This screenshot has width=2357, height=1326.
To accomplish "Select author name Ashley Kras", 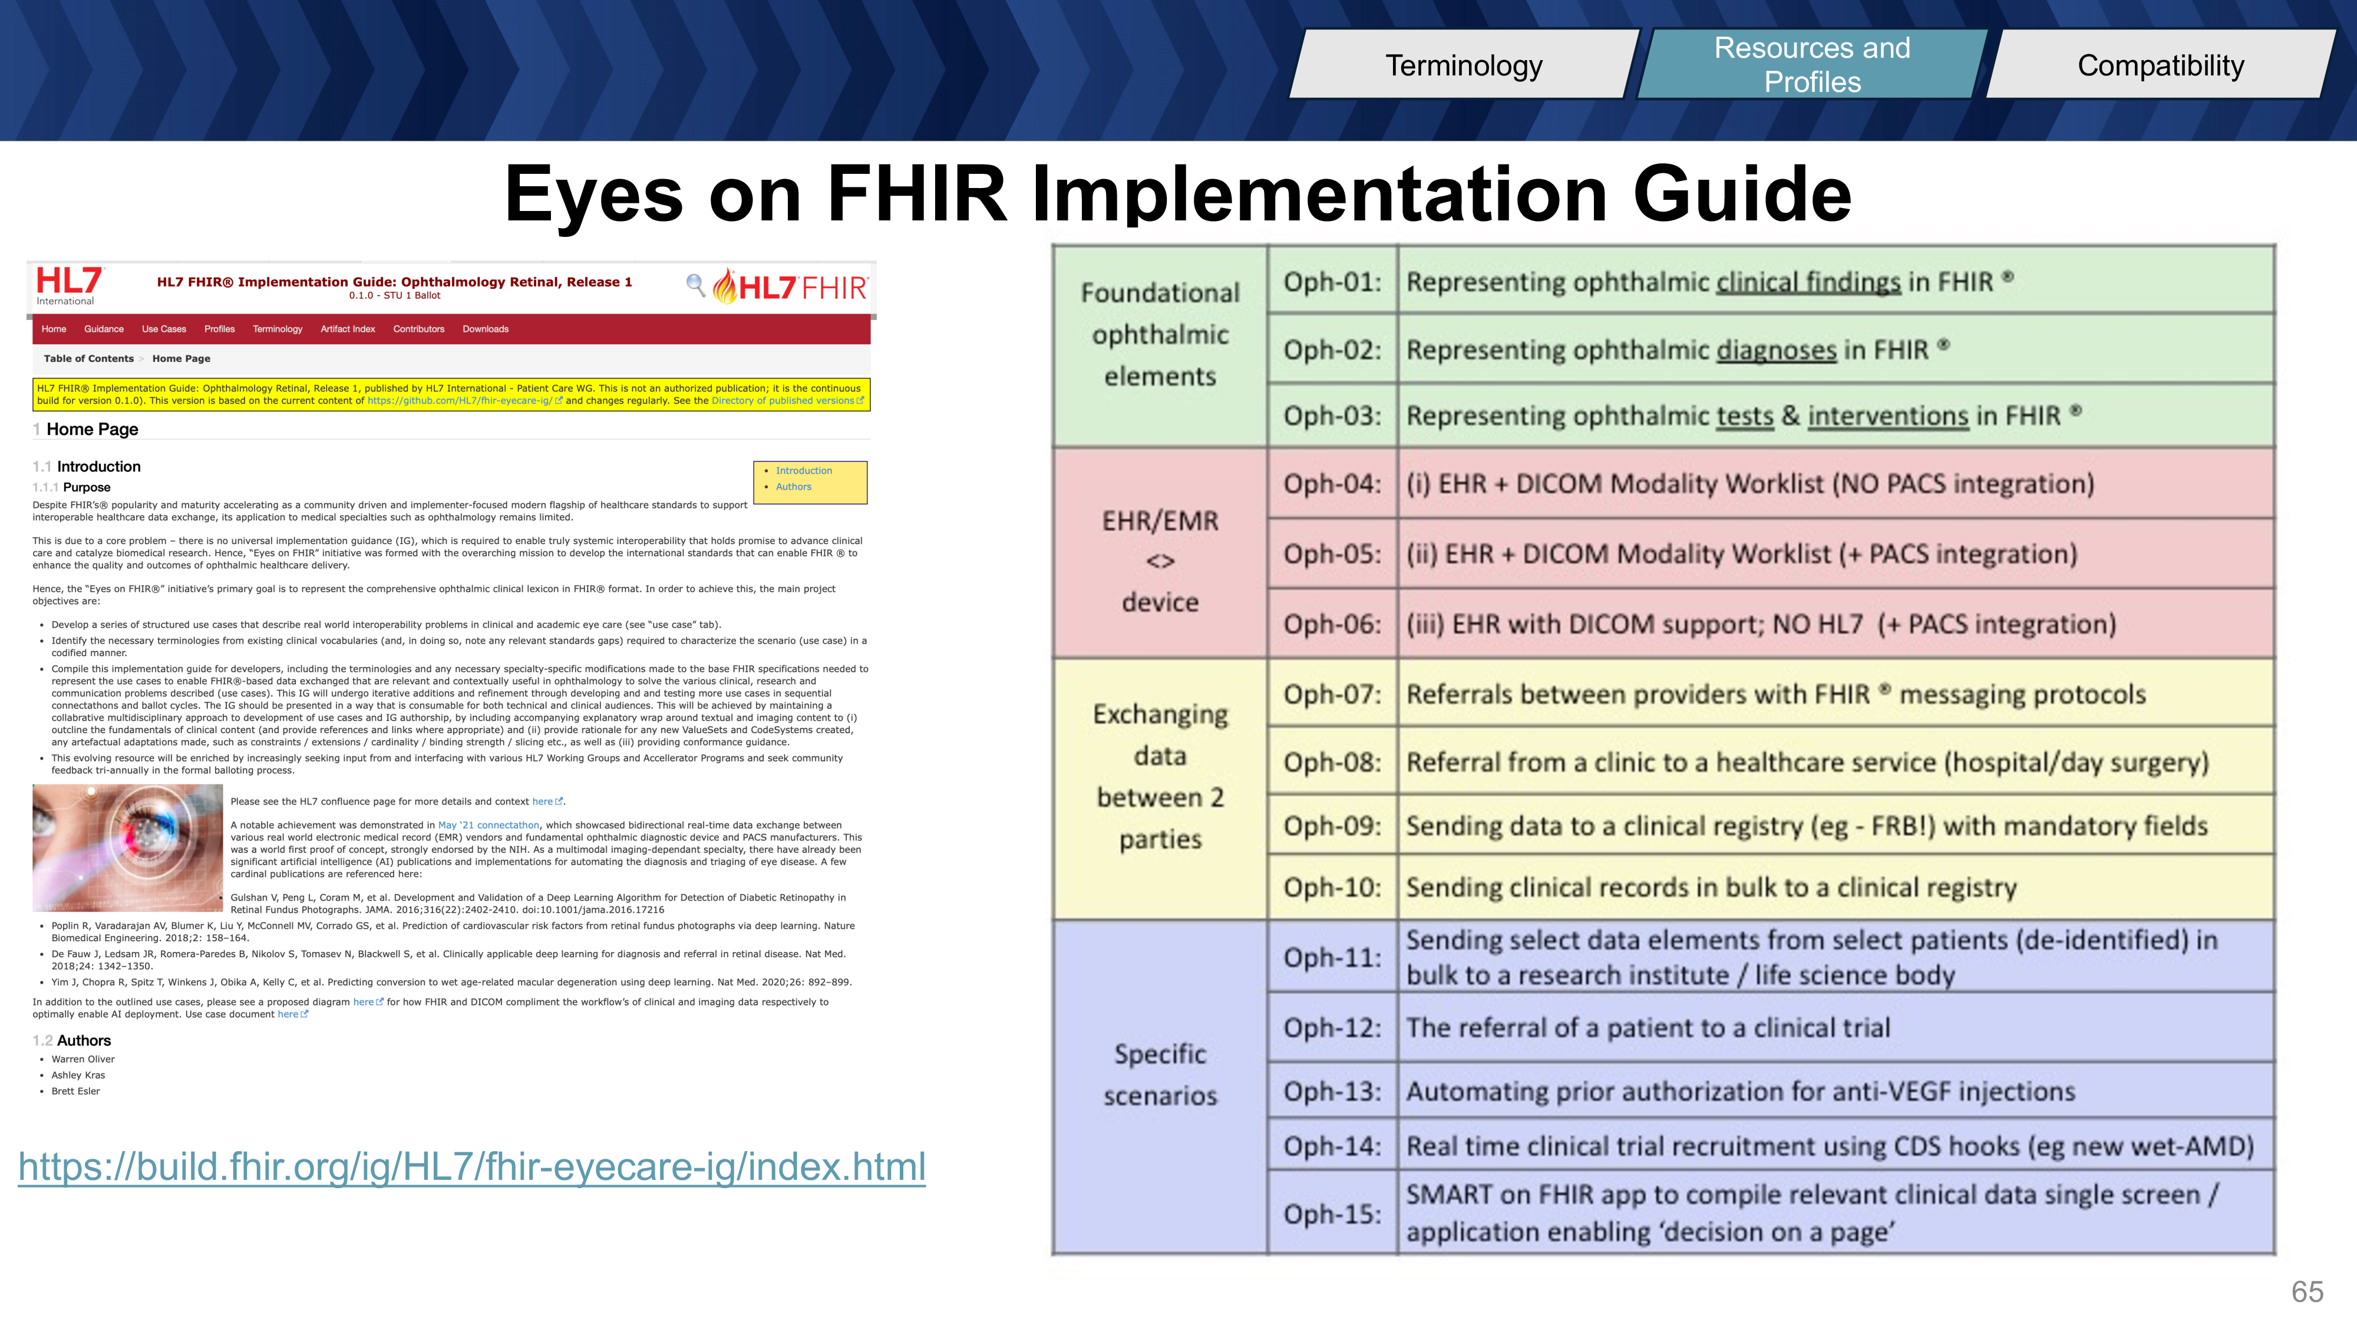I will coord(78,1076).
